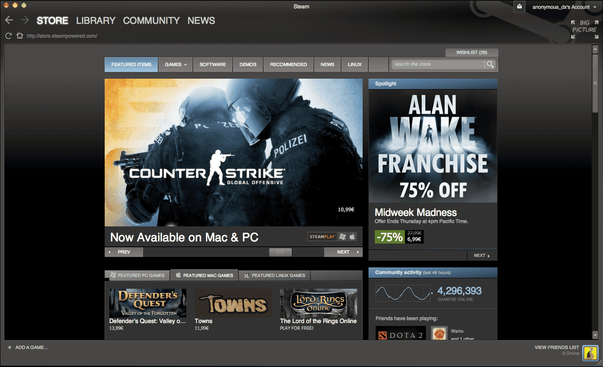
Task: Open the inbox notifications envelope icon
Action: 519,7
